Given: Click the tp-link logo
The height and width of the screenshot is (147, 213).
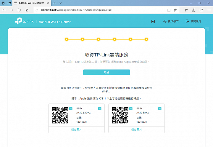Looking at the screenshot, I should pos(24,21).
